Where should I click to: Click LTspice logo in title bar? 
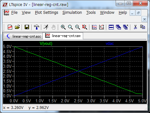click(x=5, y=5)
